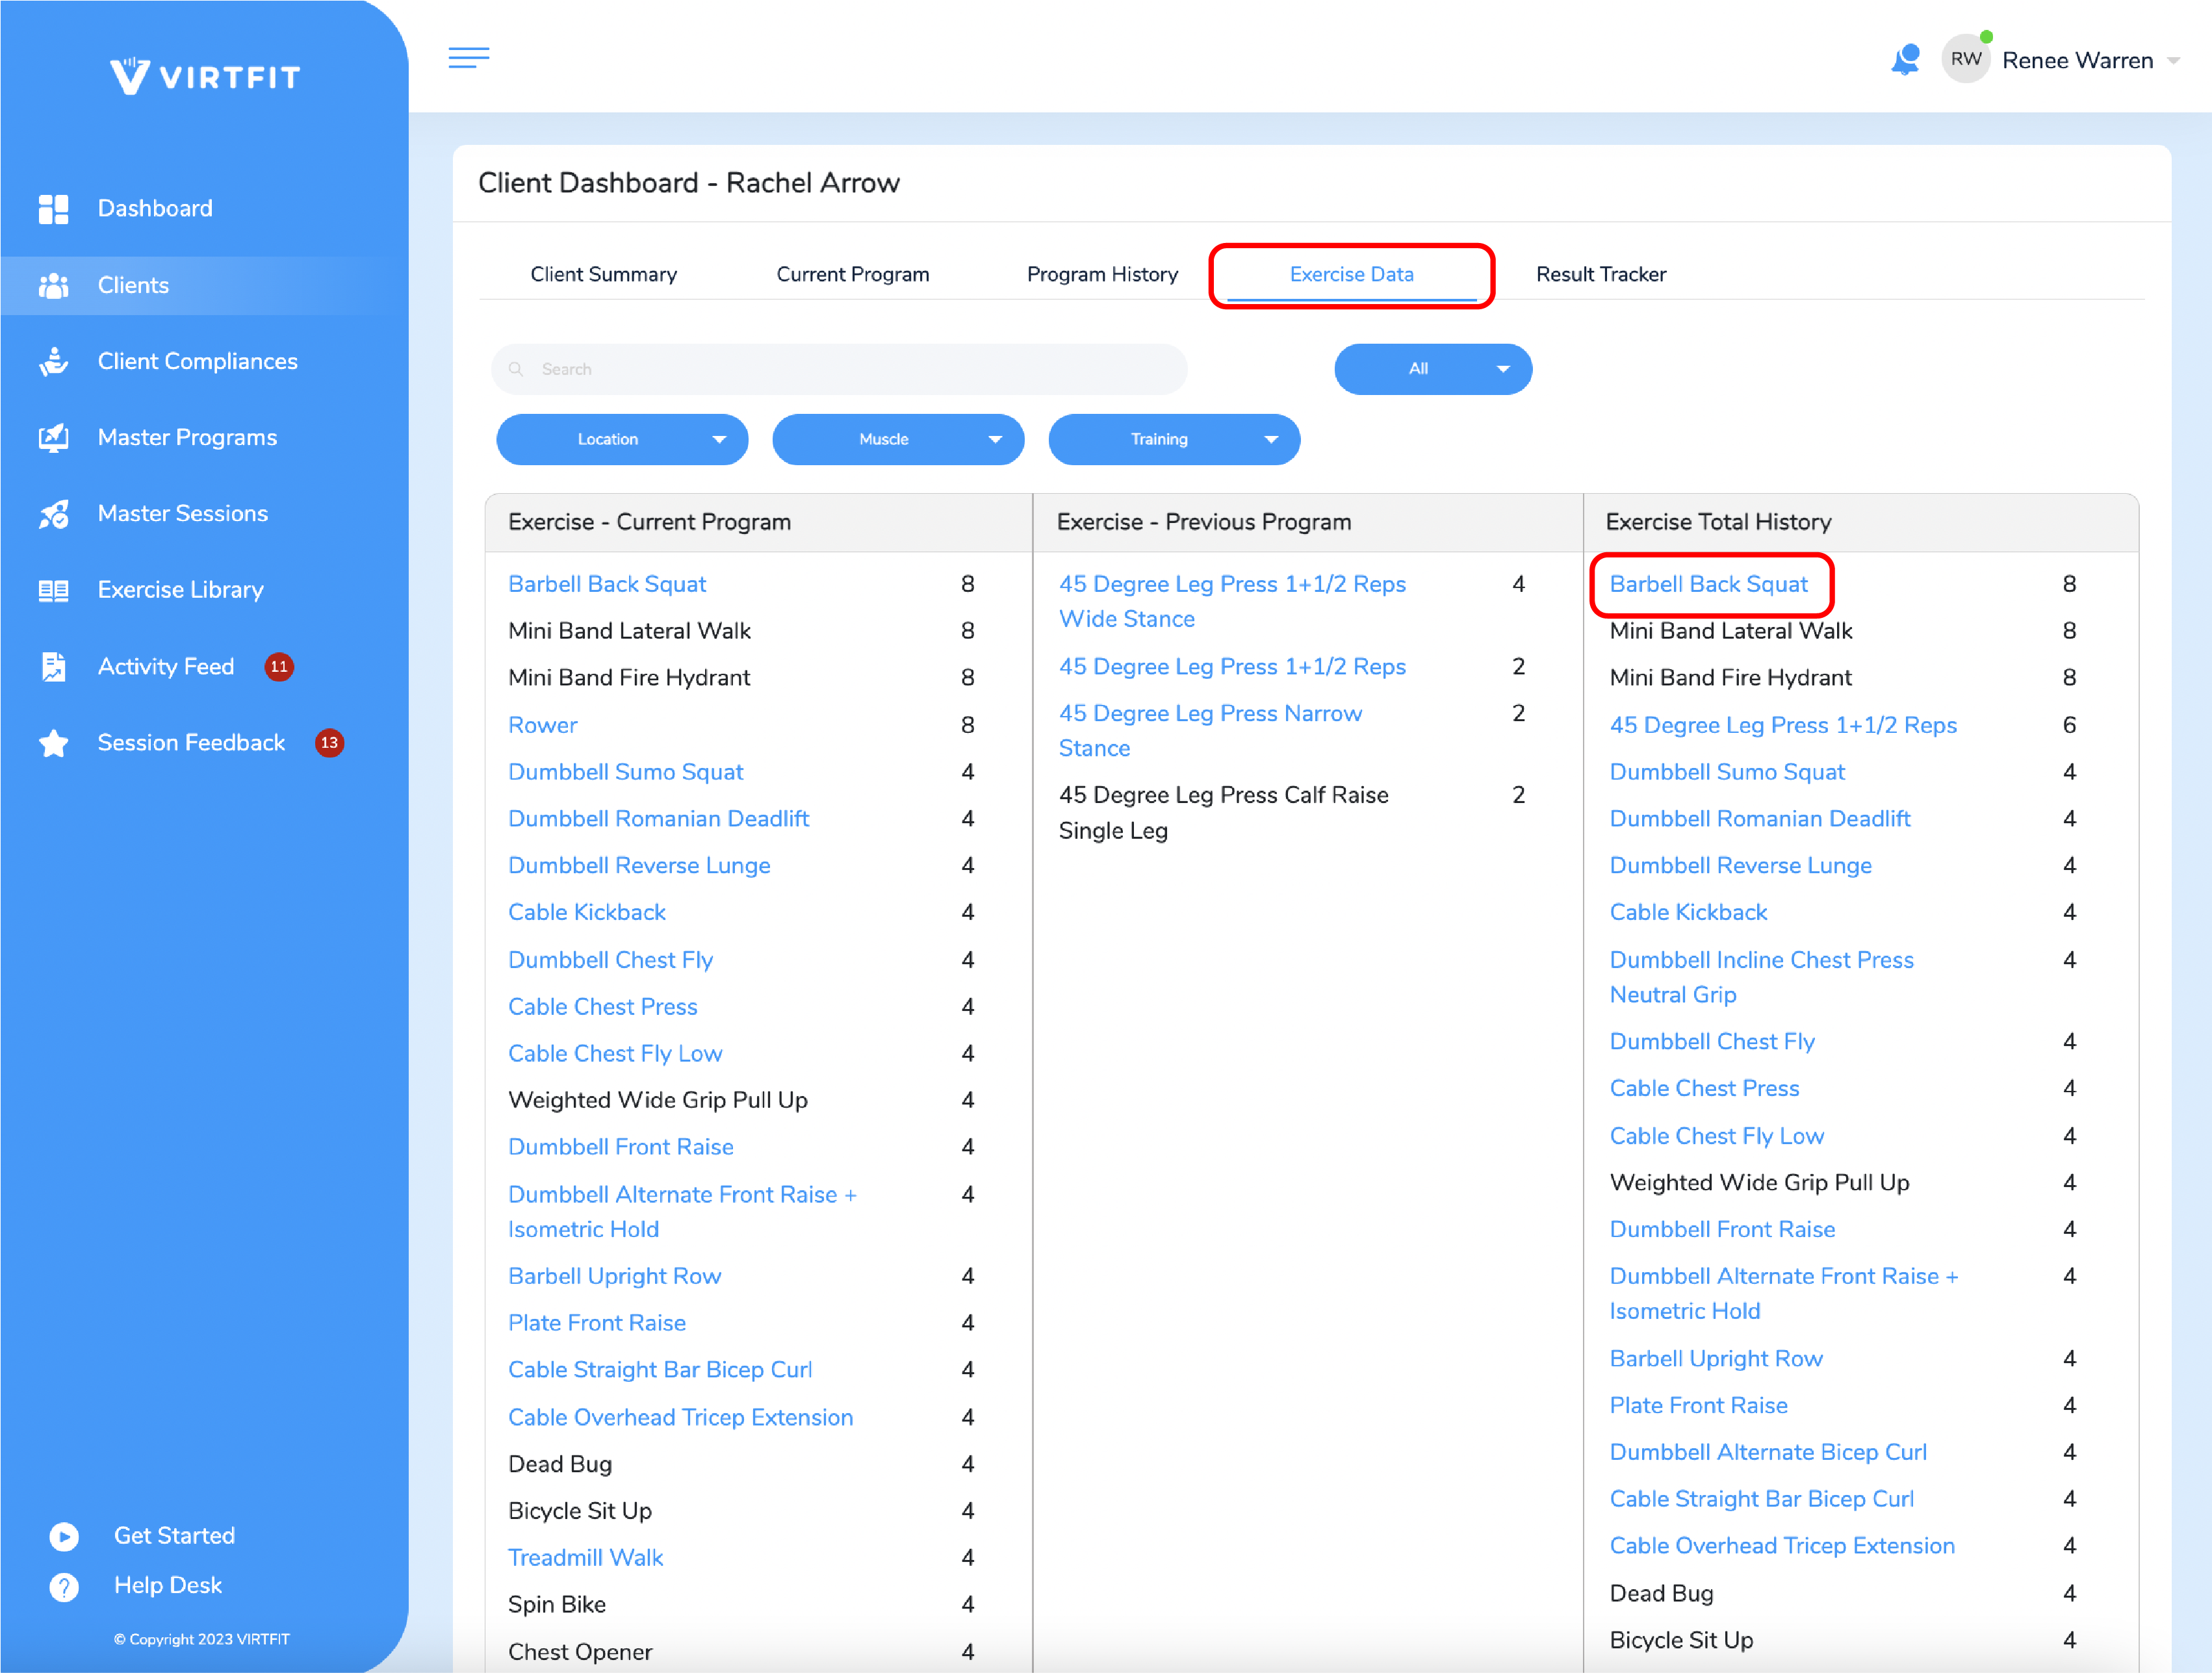Open Cable Overhead Tricep Extension in Total History
2212x1673 pixels.
1782,1546
